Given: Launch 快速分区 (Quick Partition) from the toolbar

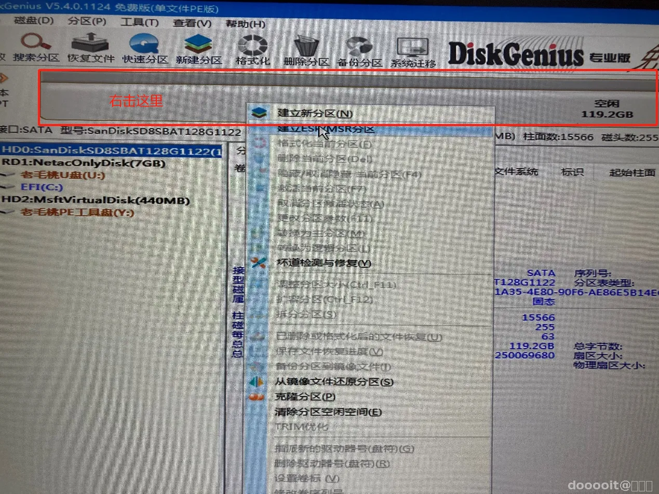Looking at the screenshot, I should (x=144, y=48).
